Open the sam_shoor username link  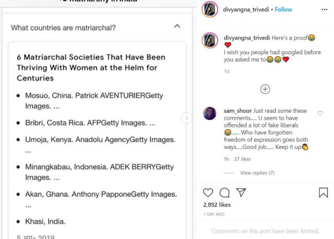237,111
